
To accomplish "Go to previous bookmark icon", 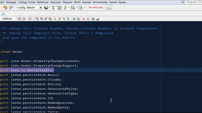I will pos(60,19).
